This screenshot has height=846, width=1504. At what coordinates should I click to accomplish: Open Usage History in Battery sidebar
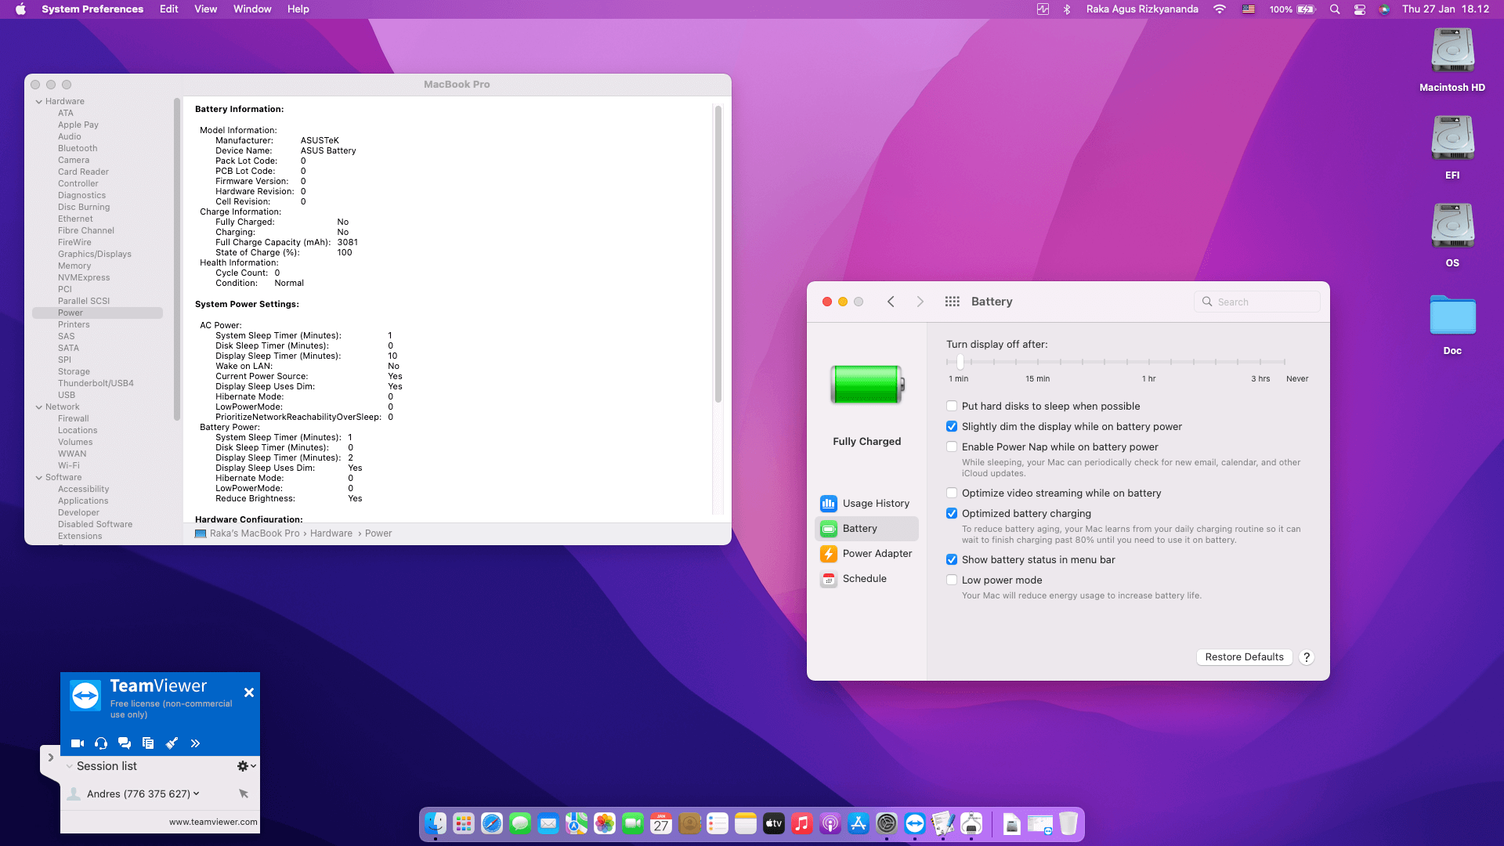(866, 504)
